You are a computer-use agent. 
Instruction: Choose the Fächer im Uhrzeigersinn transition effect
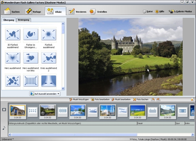pos(31,34)
